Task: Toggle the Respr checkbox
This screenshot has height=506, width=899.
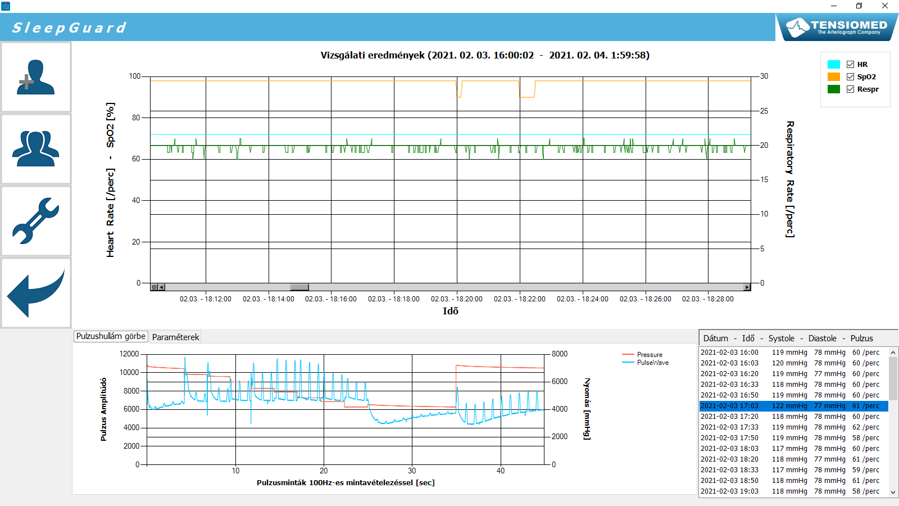Action: point(850,89)
